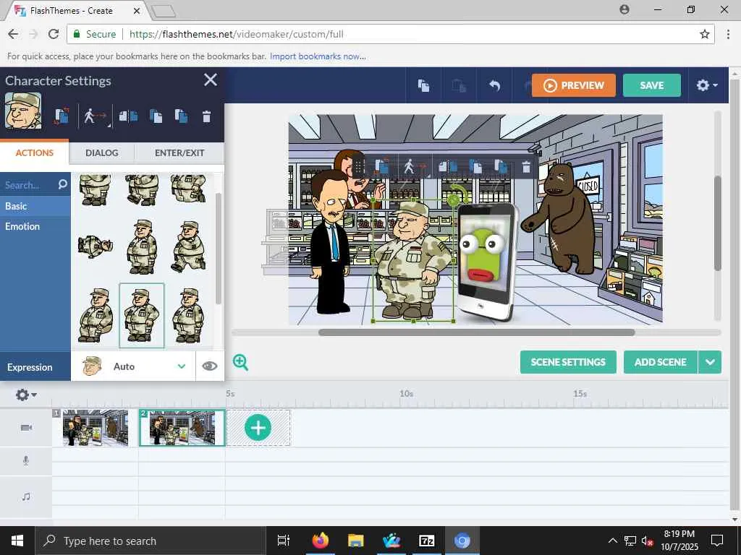Click the 10s marker on timeline ruler
The width and height of the screenshot is (741, 555).
tap(407, 393)
